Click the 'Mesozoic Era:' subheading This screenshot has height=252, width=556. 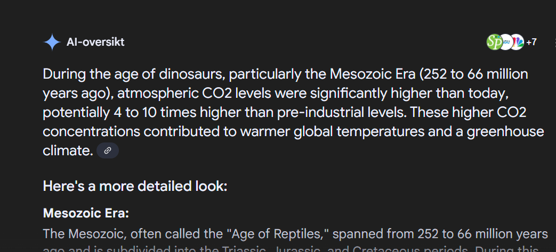pos(86,214)
